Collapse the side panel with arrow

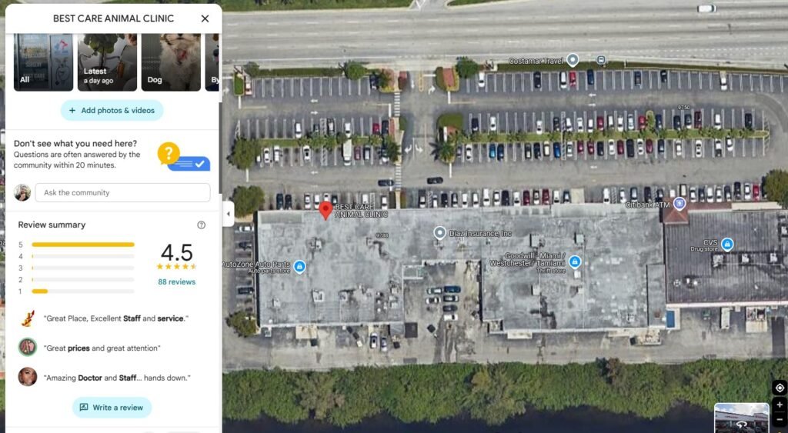point(228,214)
